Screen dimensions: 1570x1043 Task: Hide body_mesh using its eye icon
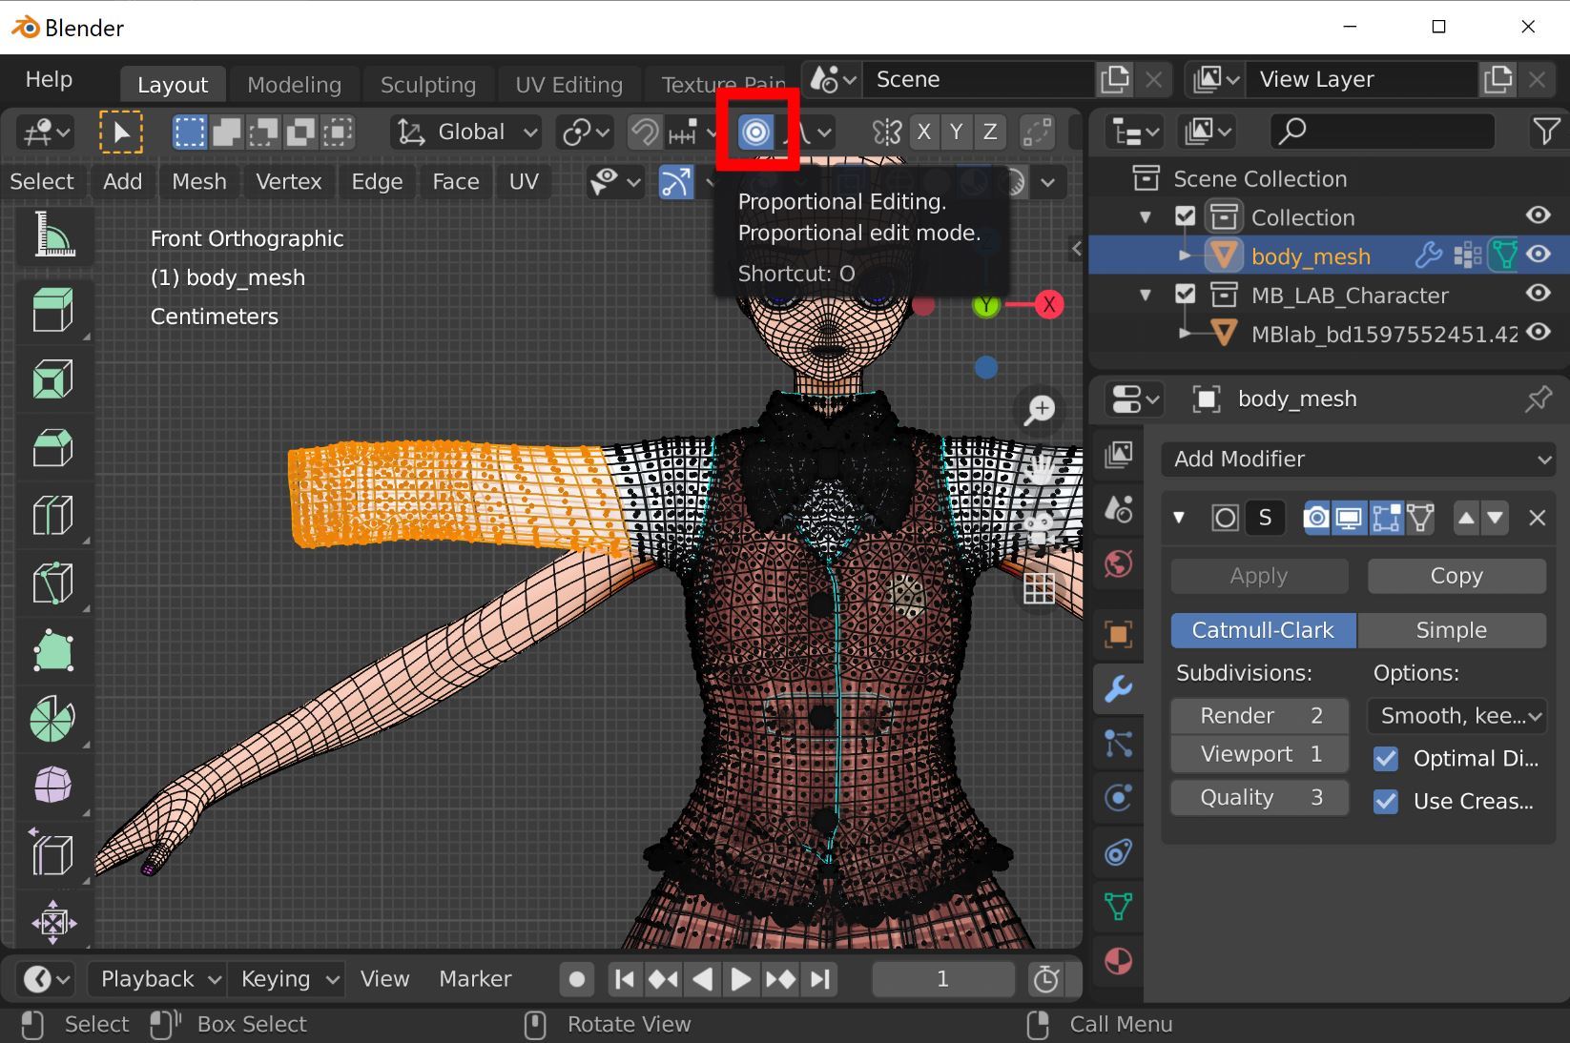tap(1538, 256)
